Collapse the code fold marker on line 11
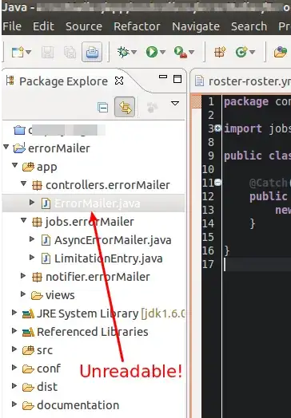The height and width of the screenshot is (418, 291). coord(218,183)
